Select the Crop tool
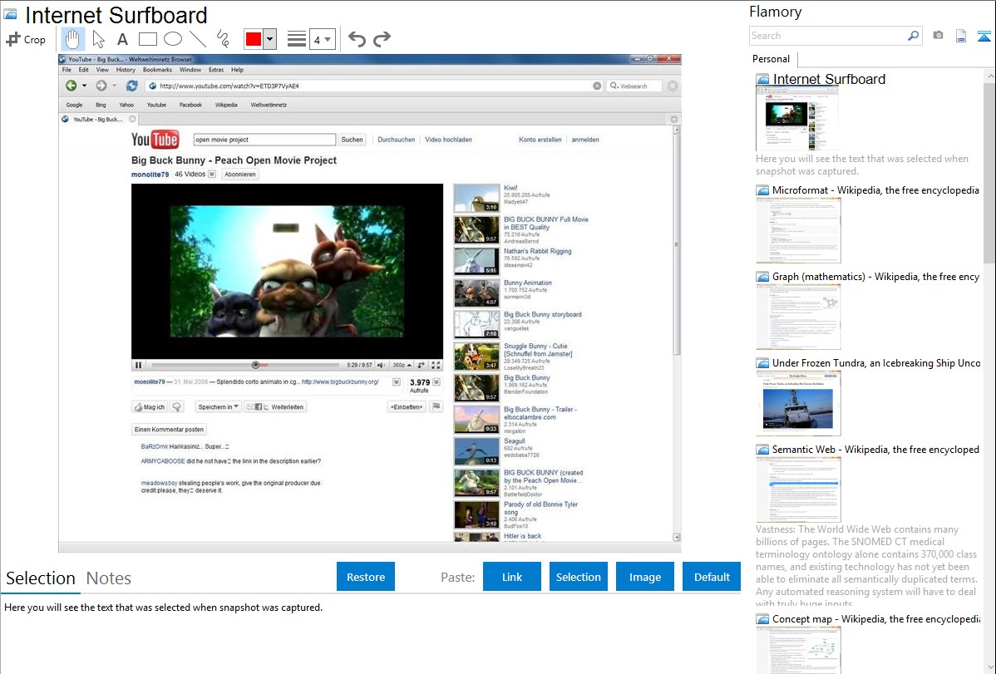996x674 pixels. (x=26, y=39)
